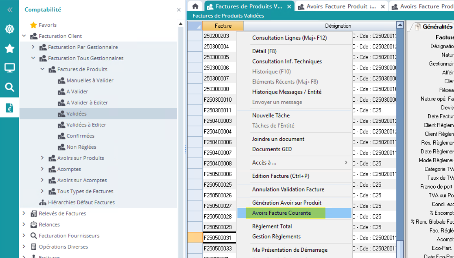This screenshot has height=258, width=454.
Task: Expand Facturation Par Gestionnaire node
Action: click(33, 47)
